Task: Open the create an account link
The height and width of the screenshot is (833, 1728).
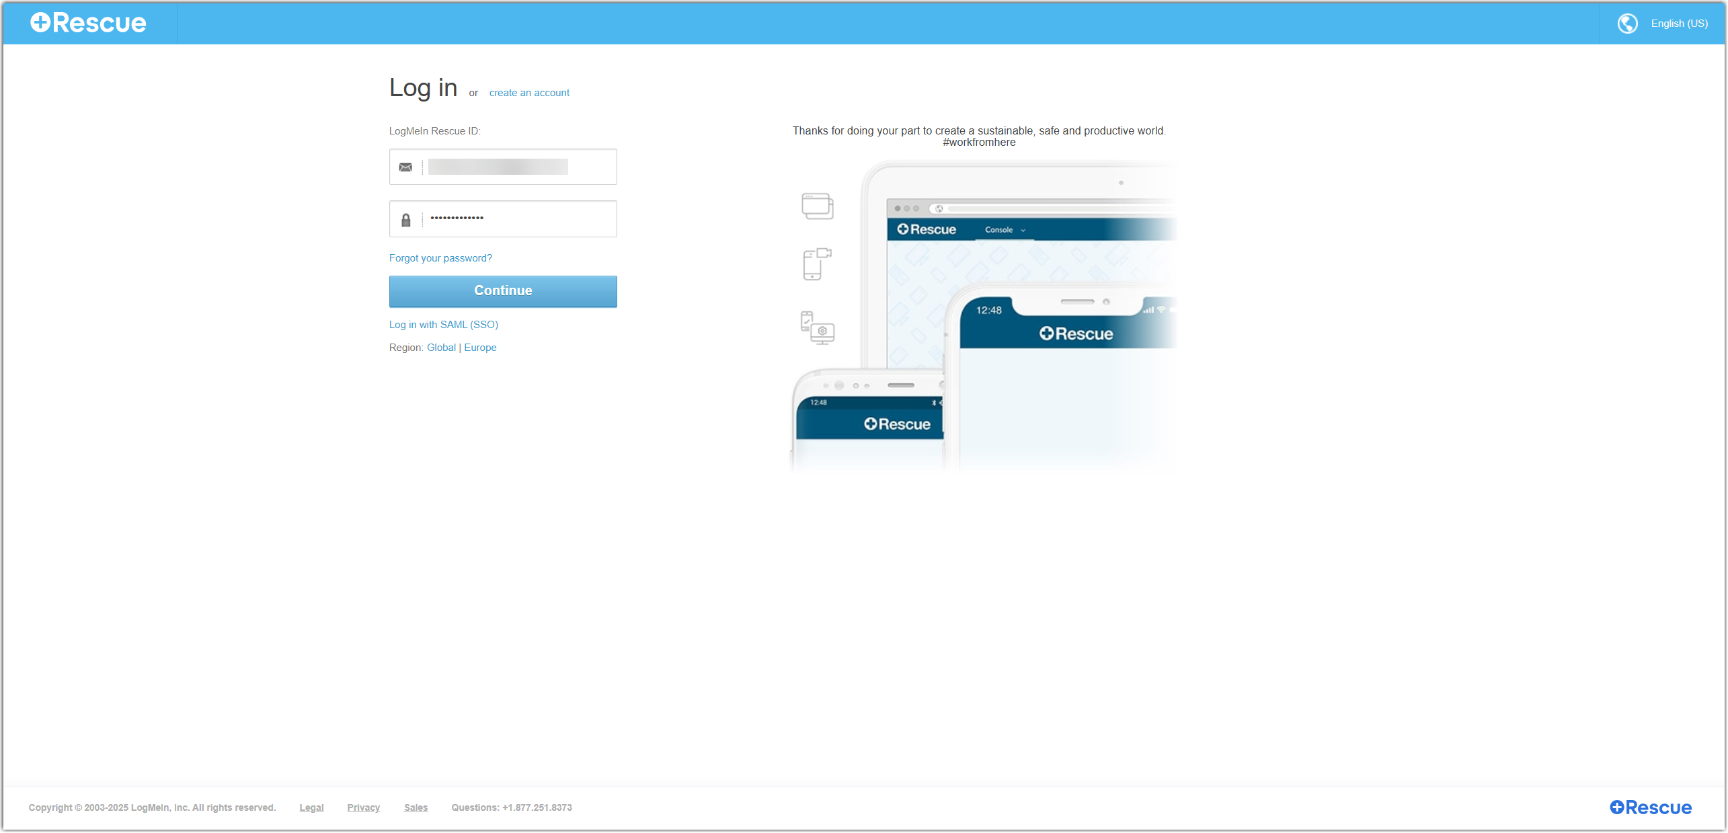Action: (529, 92)
